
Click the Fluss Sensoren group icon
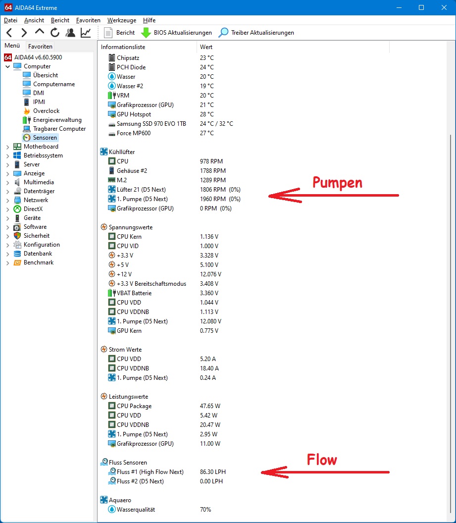click(104, 462)
